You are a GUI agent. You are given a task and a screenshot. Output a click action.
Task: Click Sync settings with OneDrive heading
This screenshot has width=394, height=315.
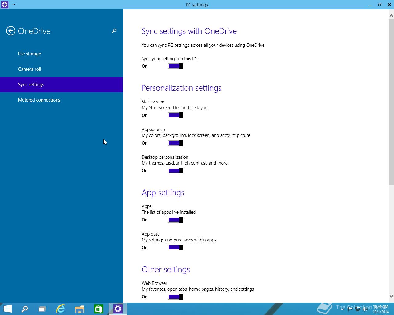189,31
